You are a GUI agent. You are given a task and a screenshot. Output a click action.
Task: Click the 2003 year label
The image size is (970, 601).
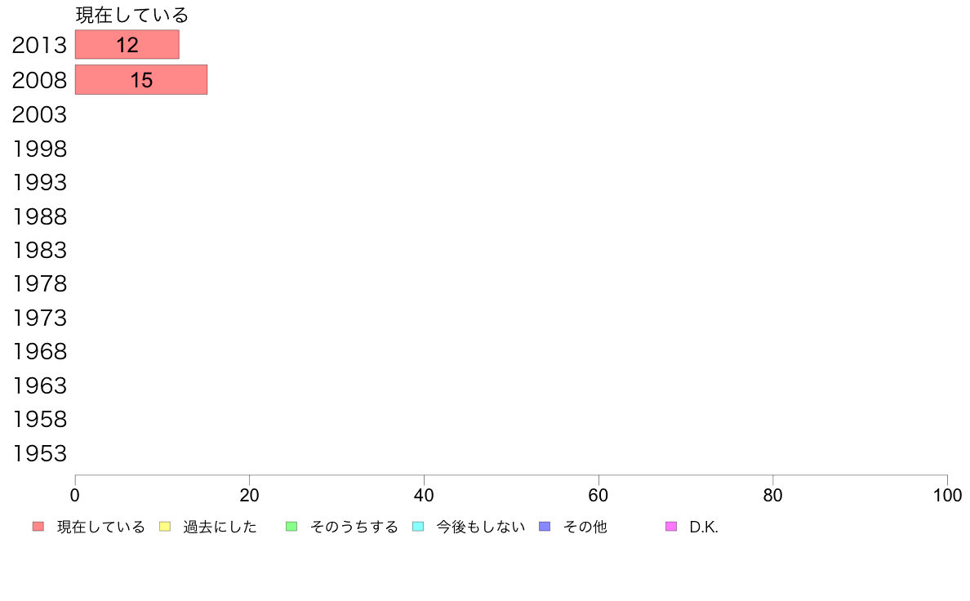[39, 115]
